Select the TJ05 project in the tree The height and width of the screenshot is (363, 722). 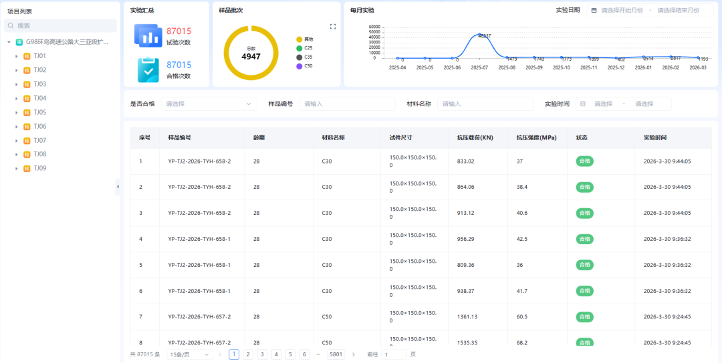[x=40, y=112]
